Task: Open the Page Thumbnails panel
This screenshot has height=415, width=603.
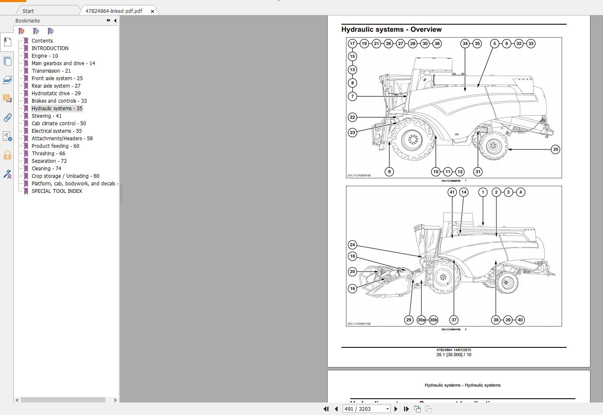Action: point(7,61)
